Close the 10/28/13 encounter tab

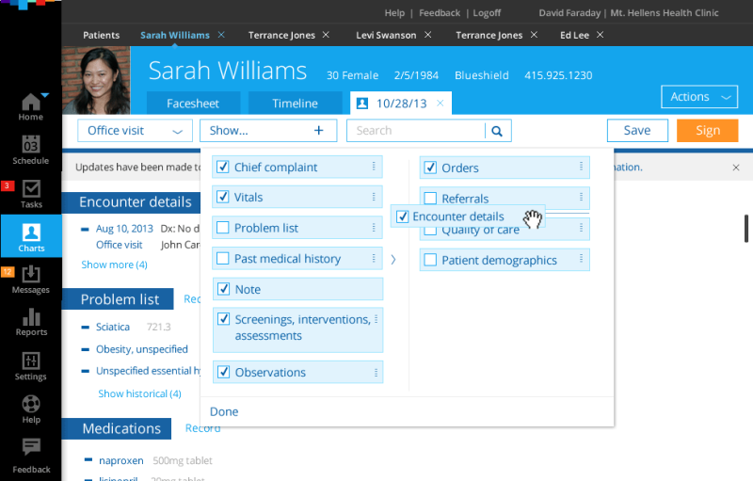[440, 104]
